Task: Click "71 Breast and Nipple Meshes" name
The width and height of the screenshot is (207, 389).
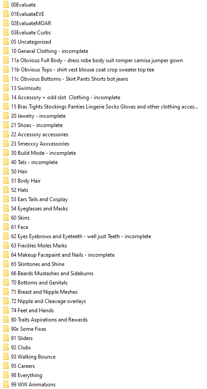Action: 44,292
